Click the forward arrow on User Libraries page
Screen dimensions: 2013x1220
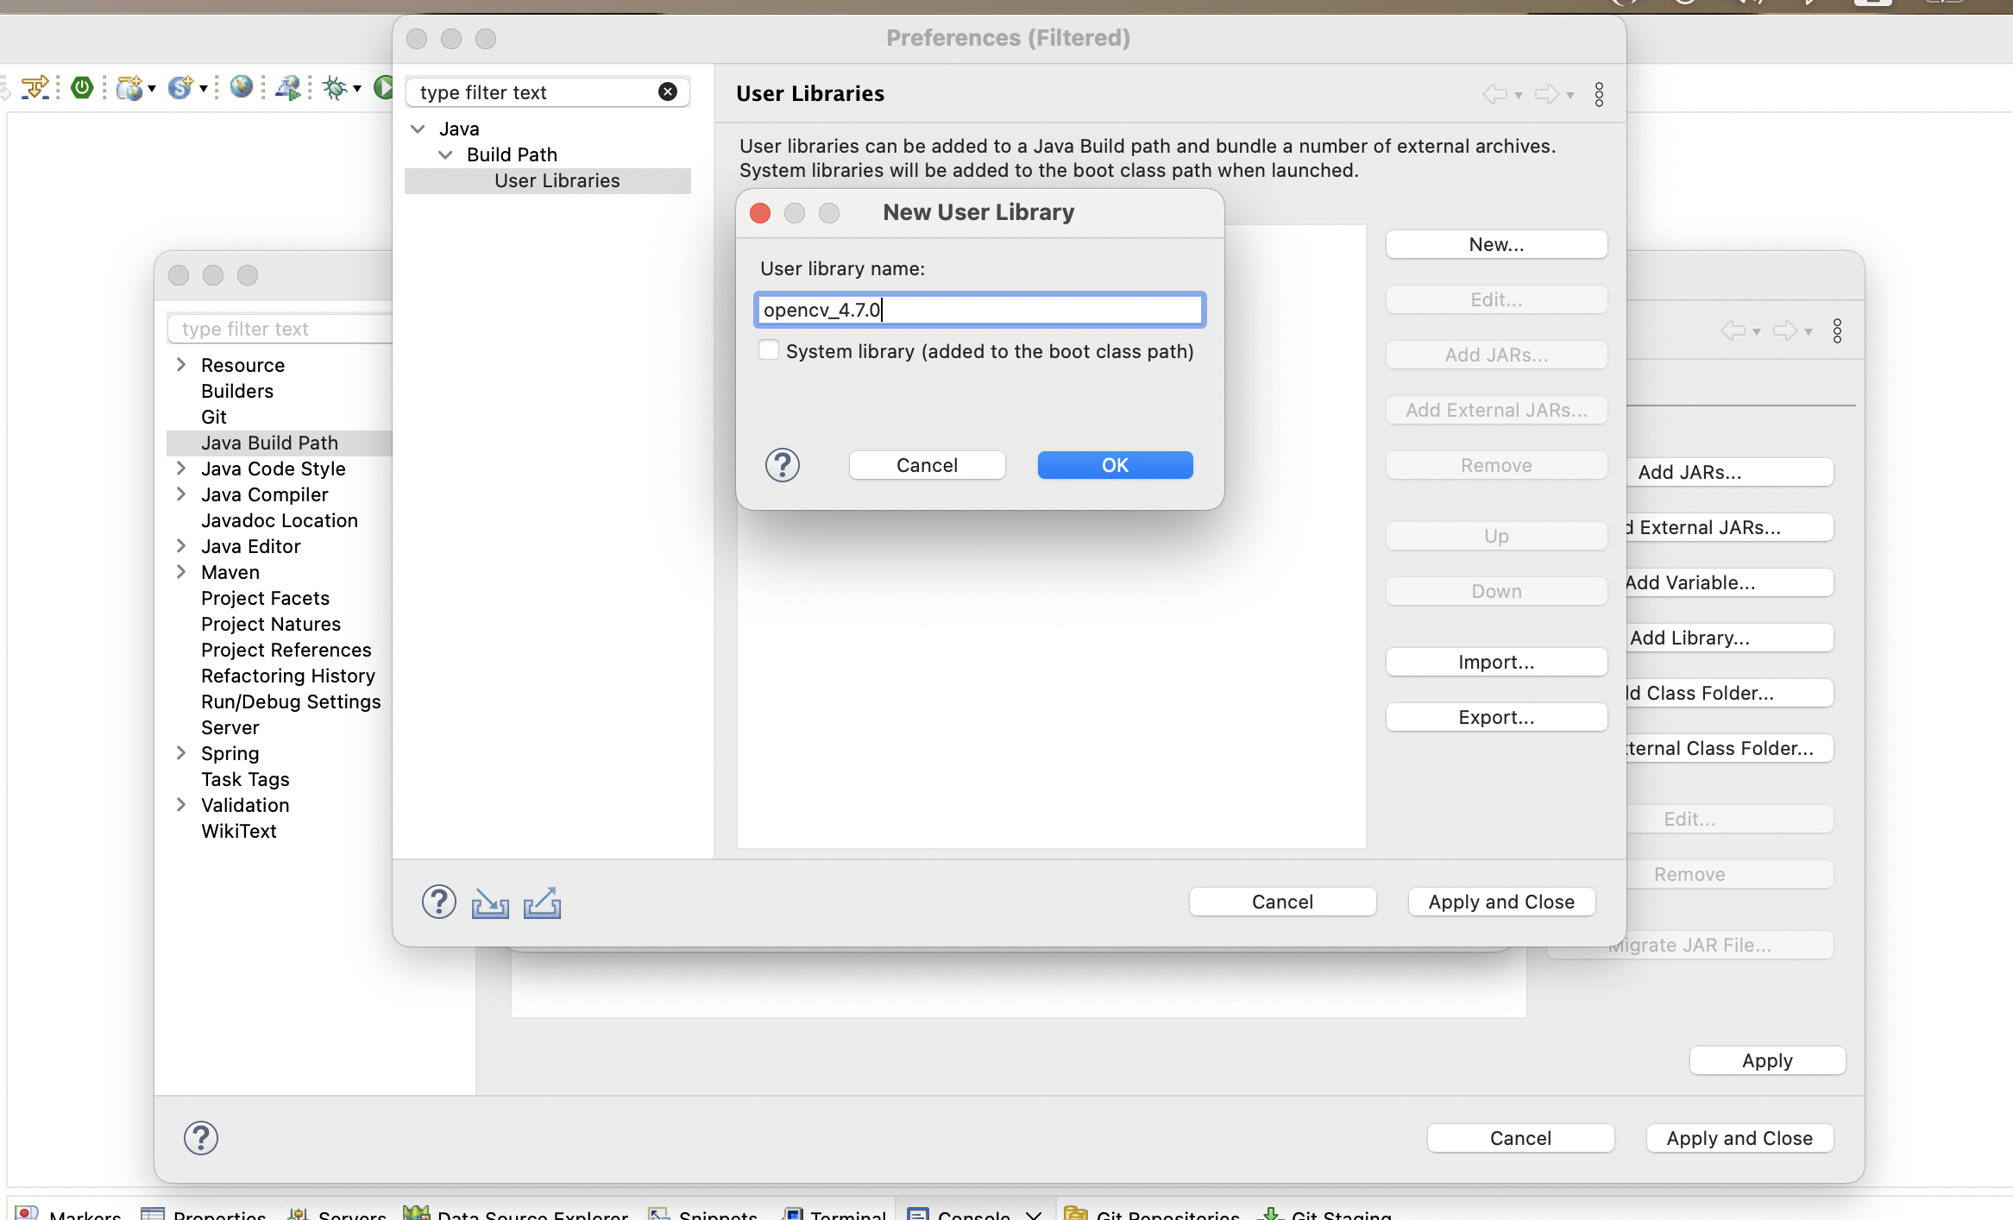(1547, 94)
